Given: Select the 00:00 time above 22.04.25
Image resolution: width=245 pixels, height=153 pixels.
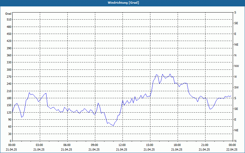Looking at the screenshot, I should [x=232, y=145].
